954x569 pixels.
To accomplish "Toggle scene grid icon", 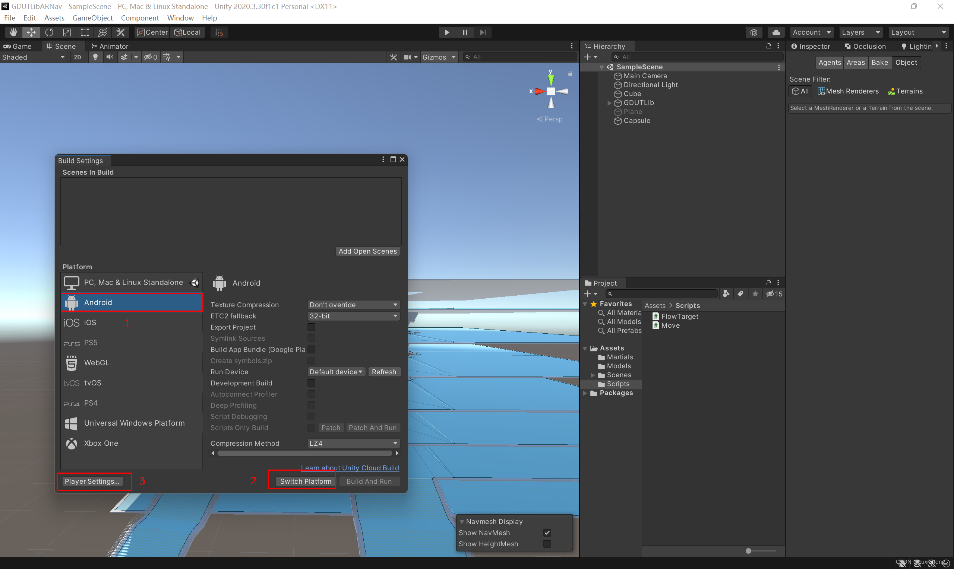I will (x=167, y=57).
